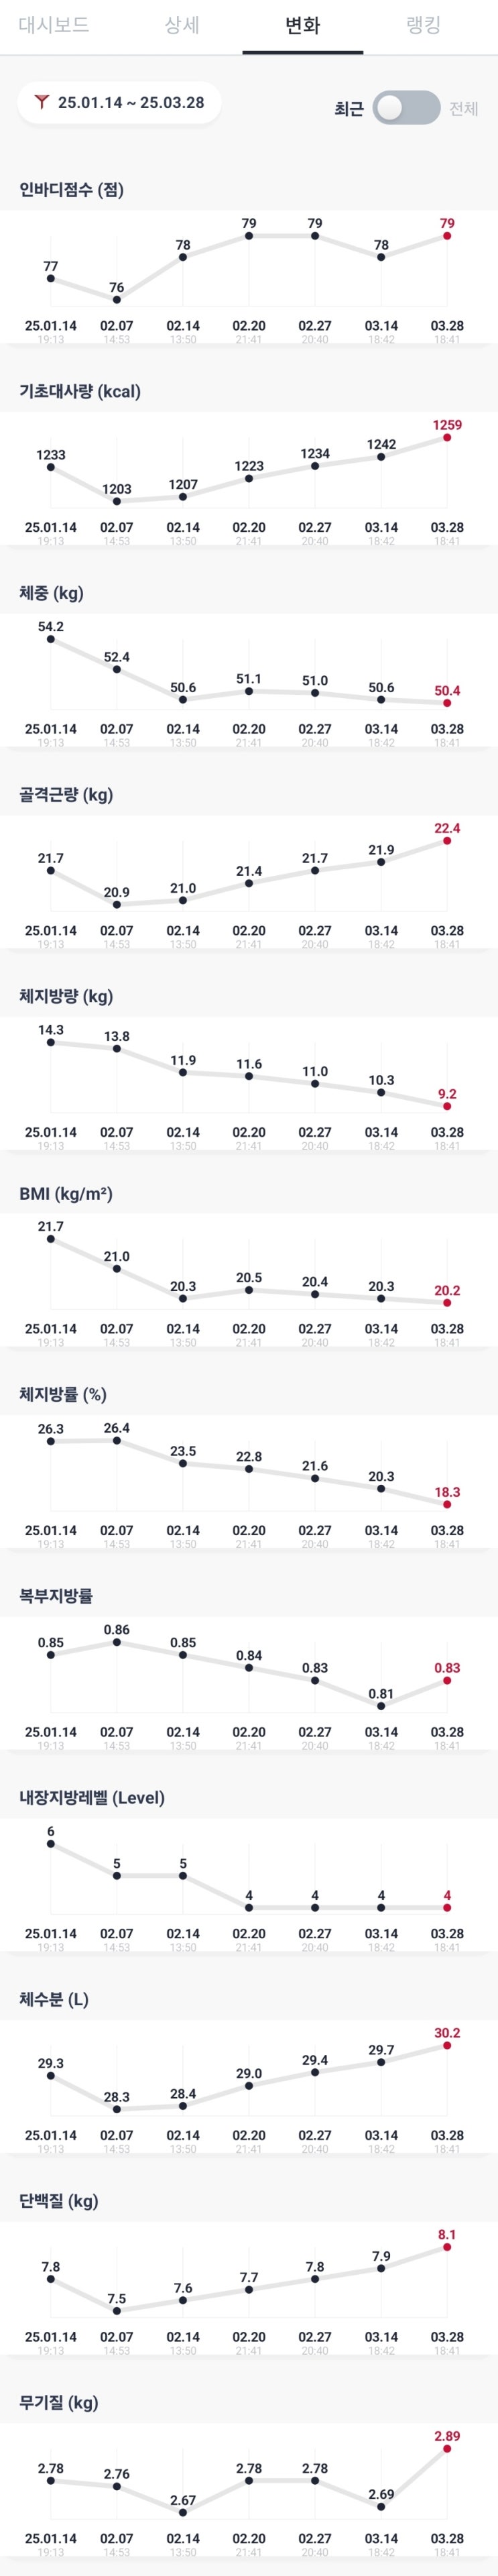Tap the 18.3 point in 체지방률 chart
498x2576 pixels.
click(x=447, y=1504)
